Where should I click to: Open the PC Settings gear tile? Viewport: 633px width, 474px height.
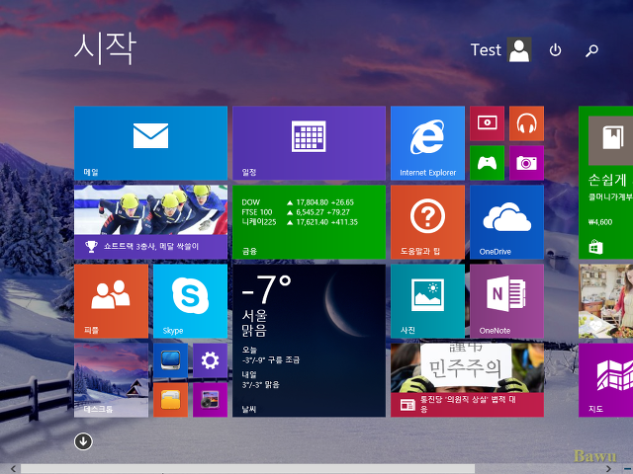(210, 360)
